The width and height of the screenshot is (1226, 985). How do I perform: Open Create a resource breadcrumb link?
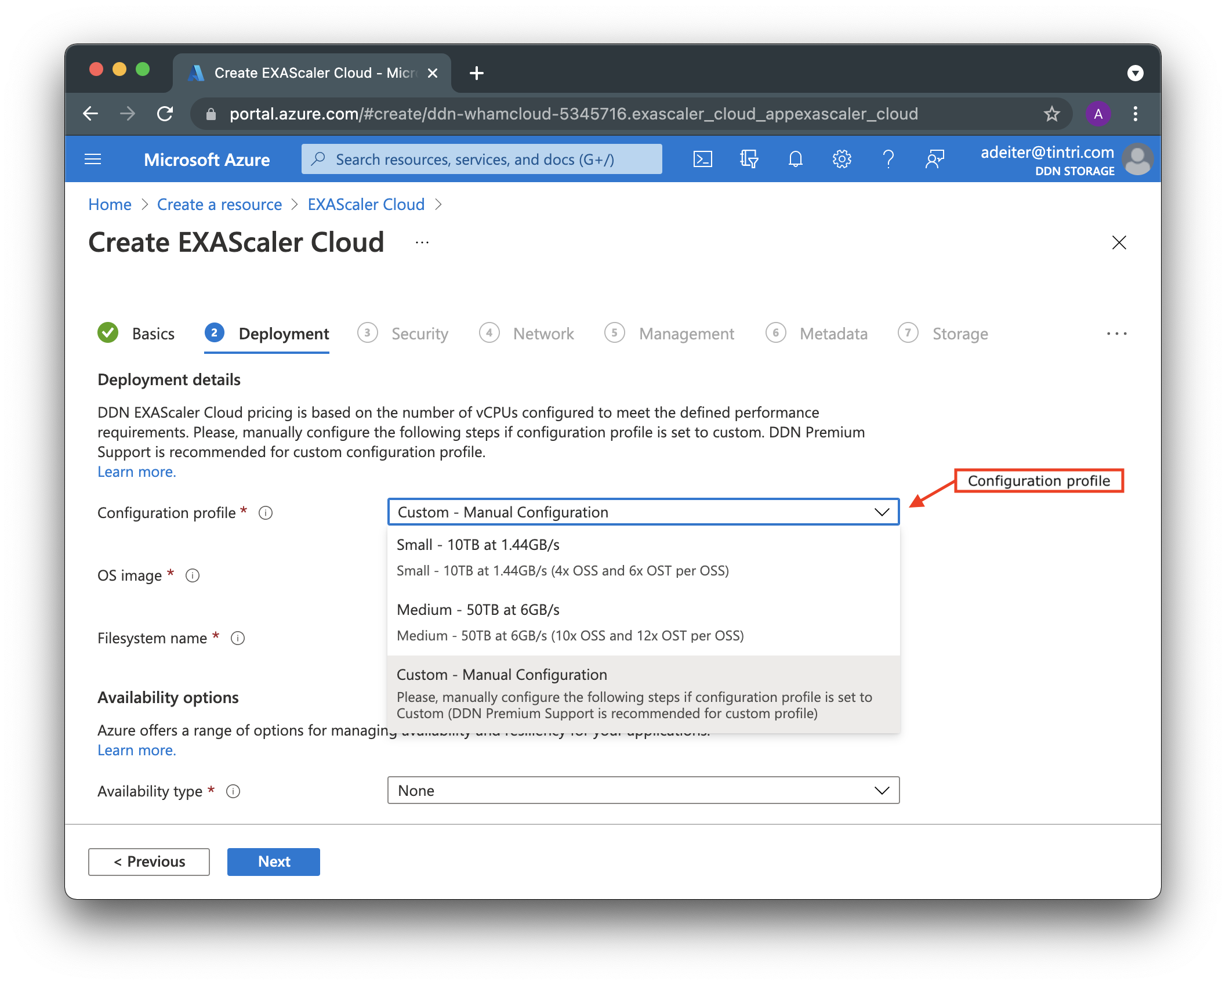point(219,204)
